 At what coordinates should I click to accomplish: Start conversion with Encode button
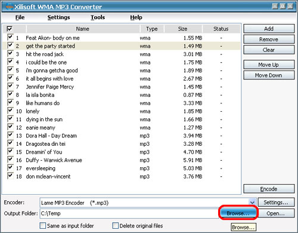[269, 189]
